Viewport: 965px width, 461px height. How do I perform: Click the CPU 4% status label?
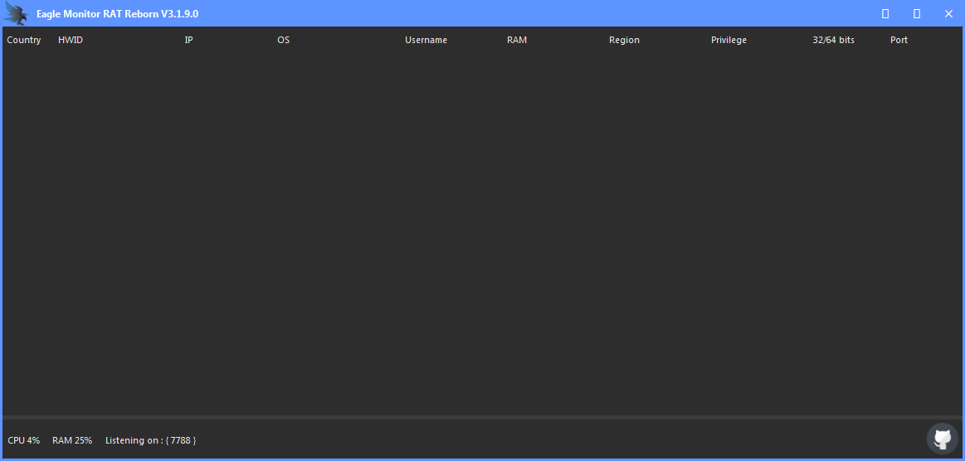click(x=24, y=440)
